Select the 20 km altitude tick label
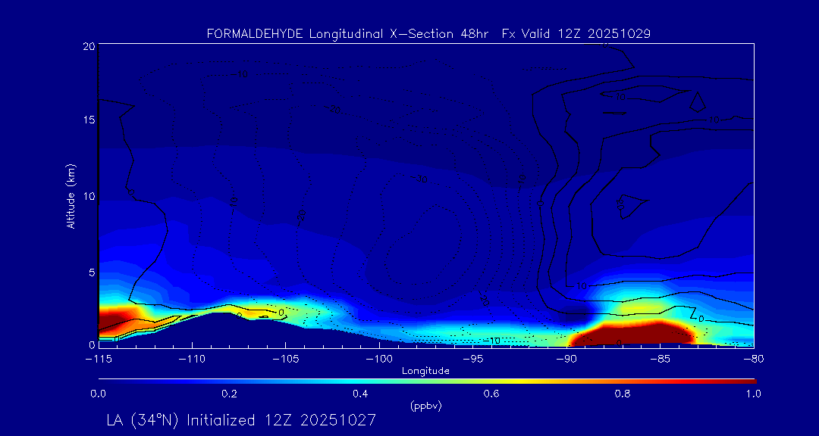Viewport: 819px width, 436px height. (88, 46)
